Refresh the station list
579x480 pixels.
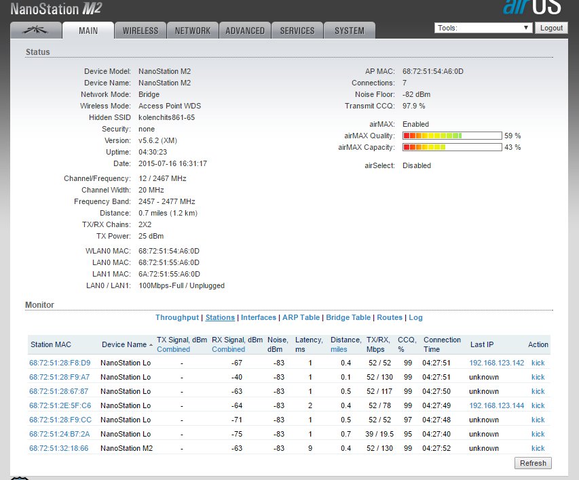(533, 463)
